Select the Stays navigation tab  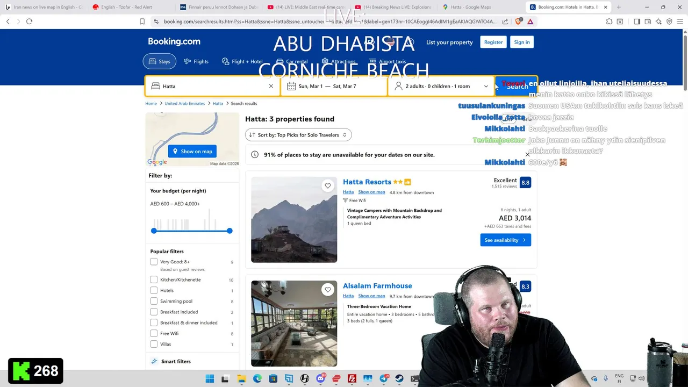pos(160,61)
